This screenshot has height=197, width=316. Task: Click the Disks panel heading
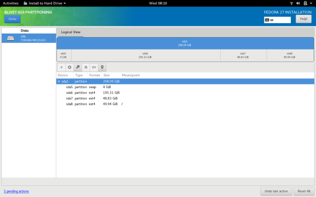25,31
